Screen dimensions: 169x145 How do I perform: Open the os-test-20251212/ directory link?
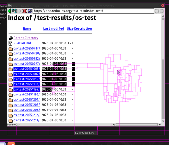point(26,115)
